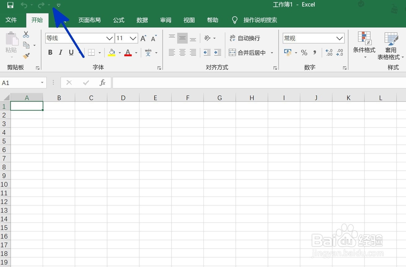Toggle underline formatting
This screenshot has width=406, height=267.
coord(71,52)
